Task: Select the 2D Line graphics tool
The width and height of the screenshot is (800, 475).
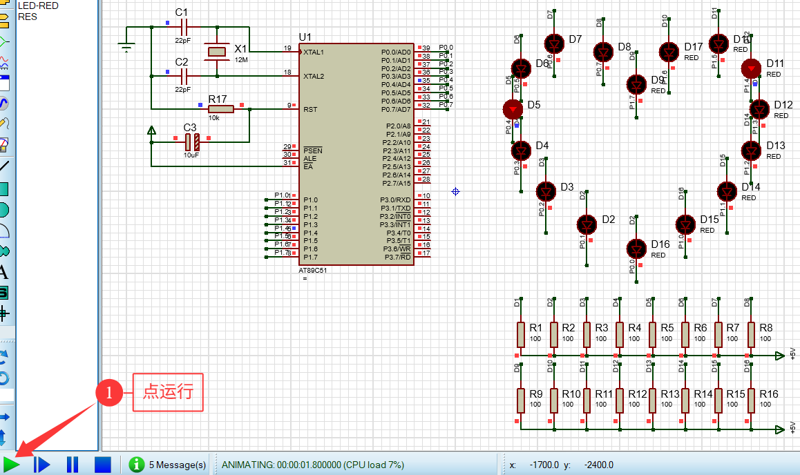Action: (x=3, y=166)
